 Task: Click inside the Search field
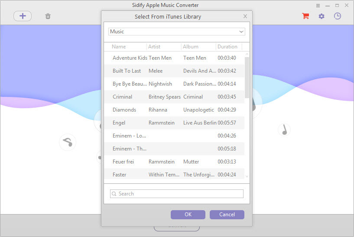[x=176, y=194]
